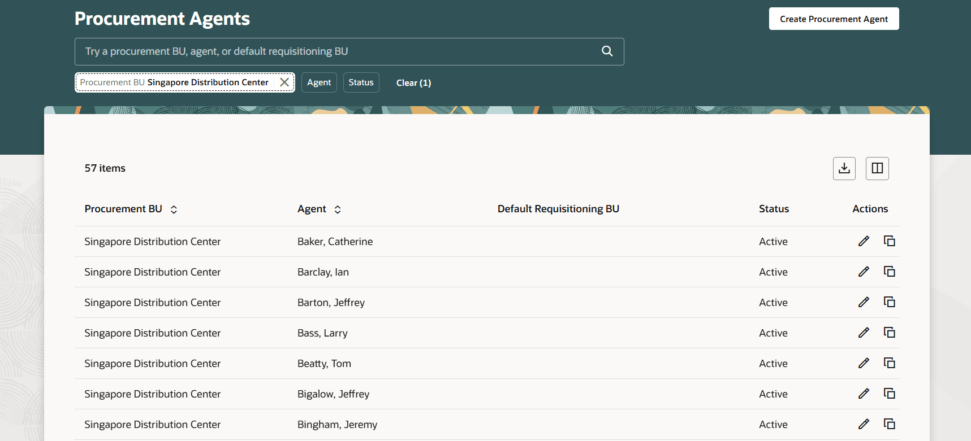Edit agent Bigalow, Jeffrey

864,394
